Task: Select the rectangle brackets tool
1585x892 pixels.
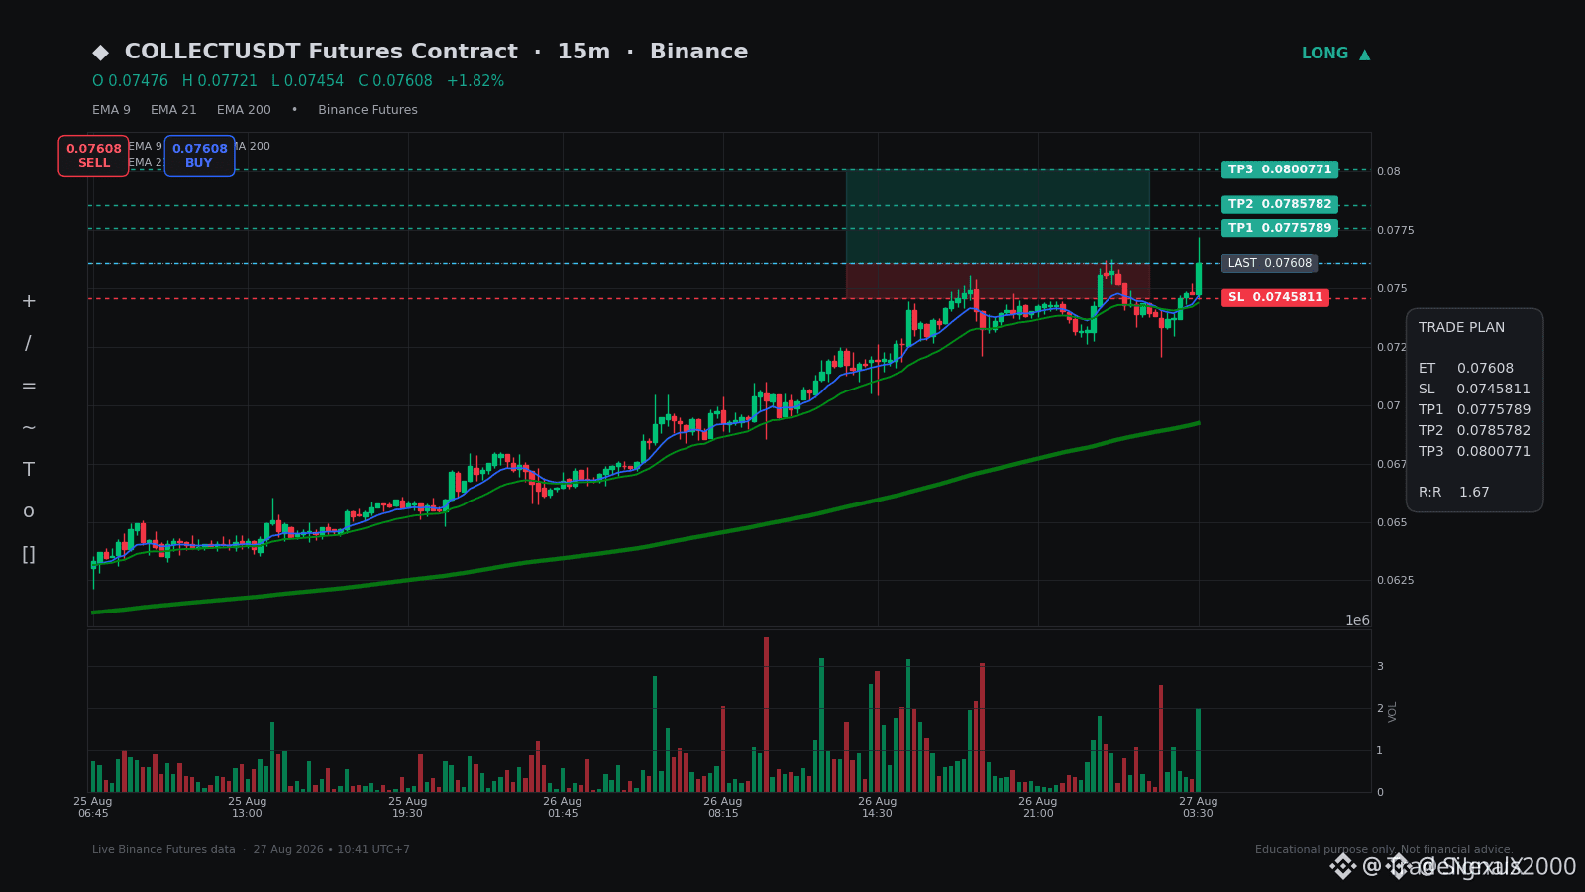Action: 29,554
